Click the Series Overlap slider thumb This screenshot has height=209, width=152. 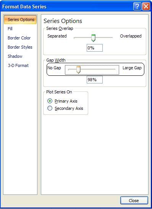pyautogui.click(x=93, y=38)
